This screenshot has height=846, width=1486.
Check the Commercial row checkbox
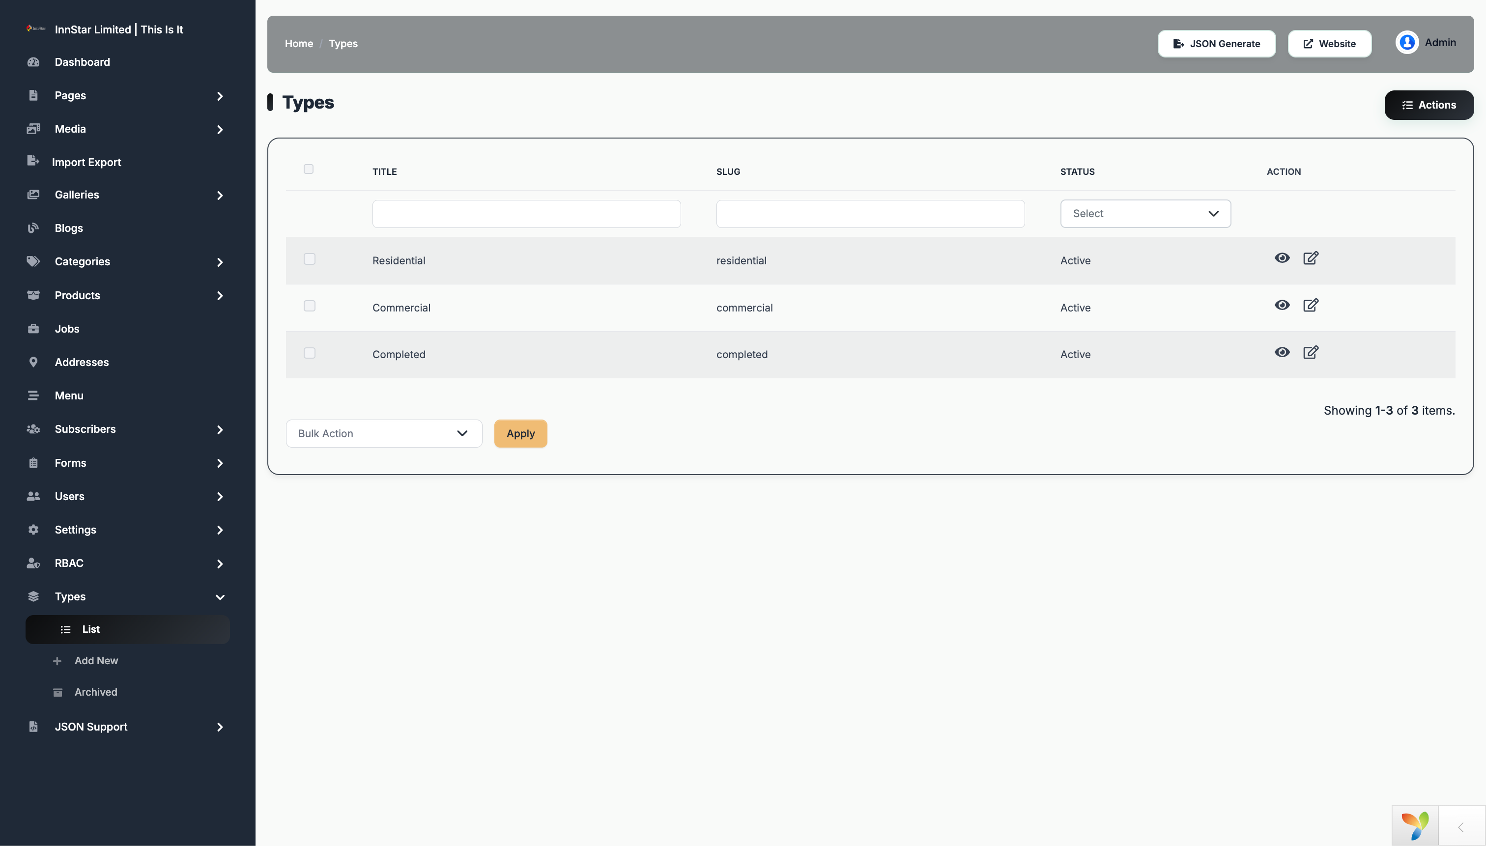click(x=310, y=306)
